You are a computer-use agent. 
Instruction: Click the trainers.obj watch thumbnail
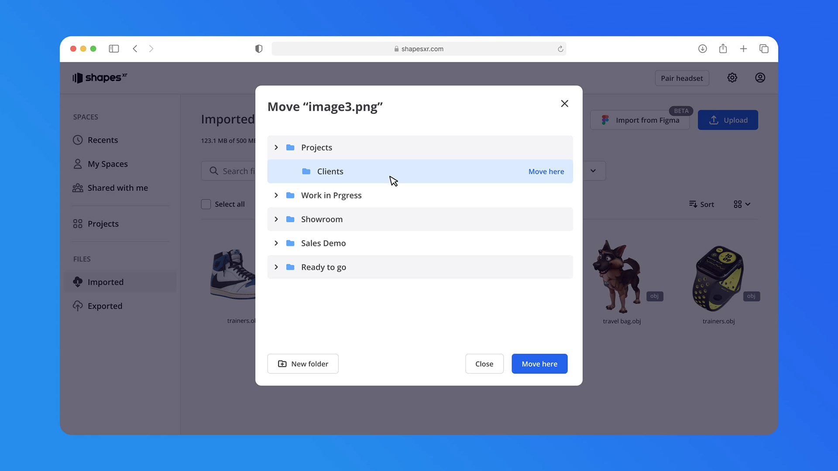(x=718, y=278)
